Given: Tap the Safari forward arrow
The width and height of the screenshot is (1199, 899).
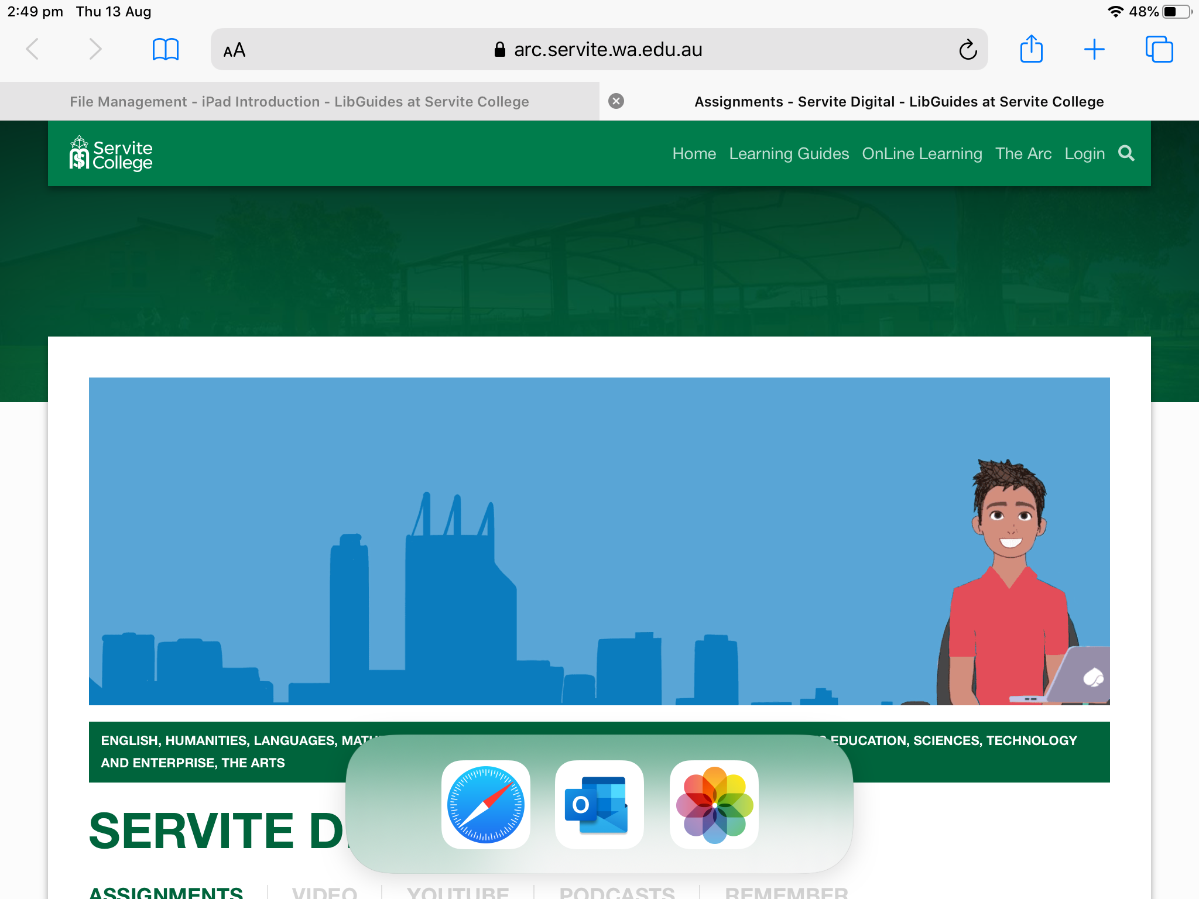Looking at the screenshot, I should tap(95, 49).
